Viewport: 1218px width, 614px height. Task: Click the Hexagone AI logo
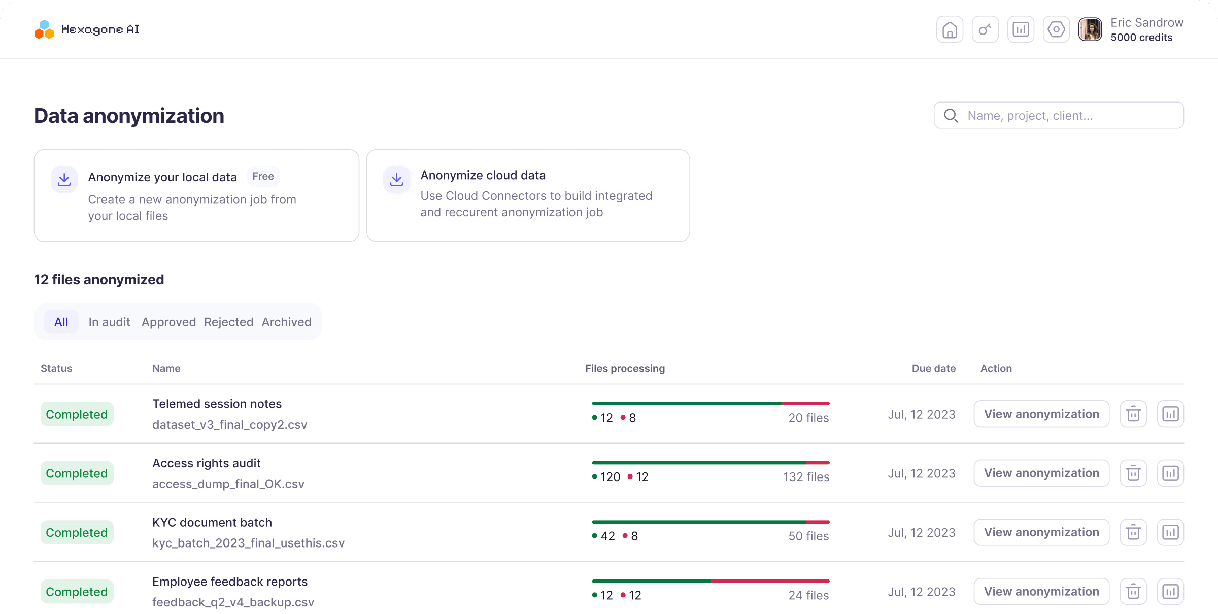(x=87, y=29)
